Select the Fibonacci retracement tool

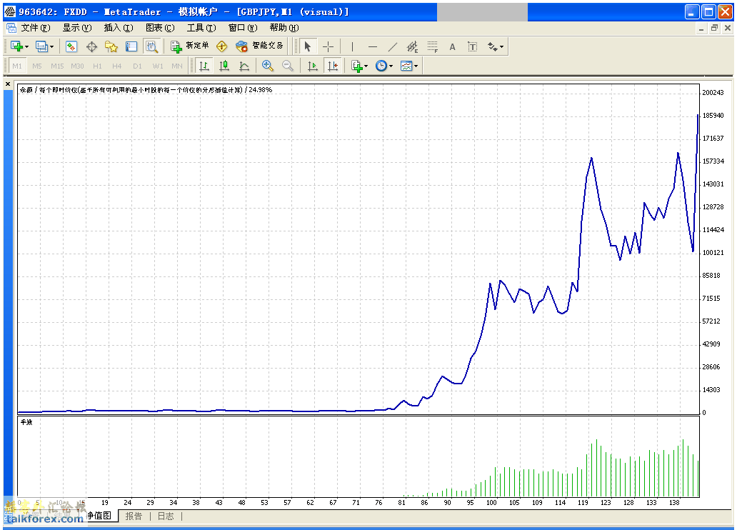(x=433, y=46)
